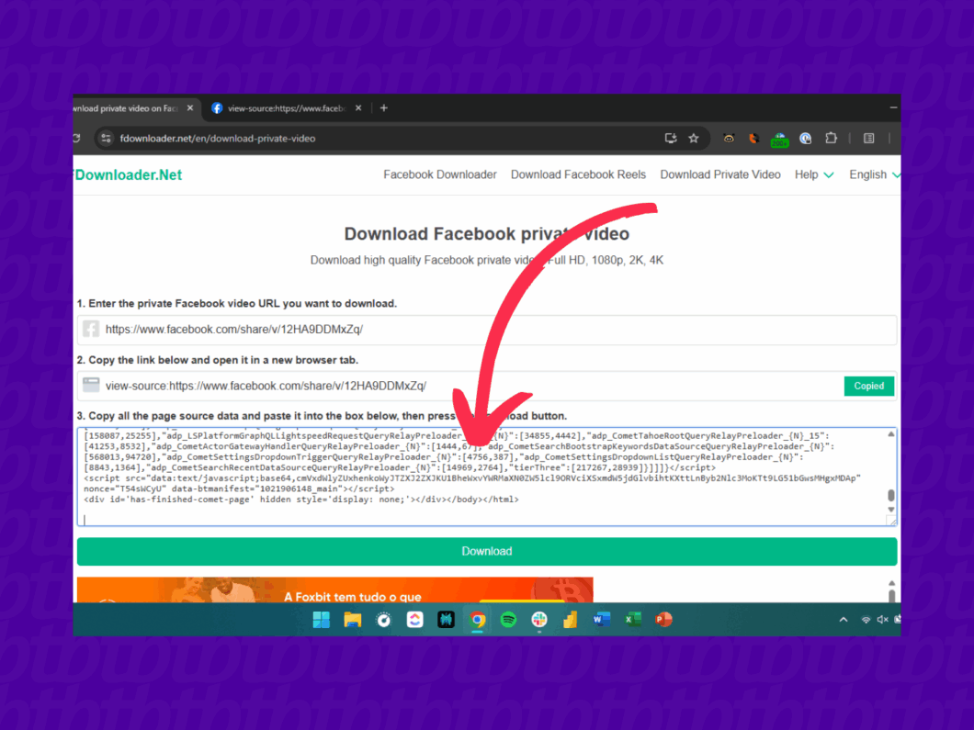Open File Explorer from the taskbar
974x730 pixels.
tap(352, 620)
